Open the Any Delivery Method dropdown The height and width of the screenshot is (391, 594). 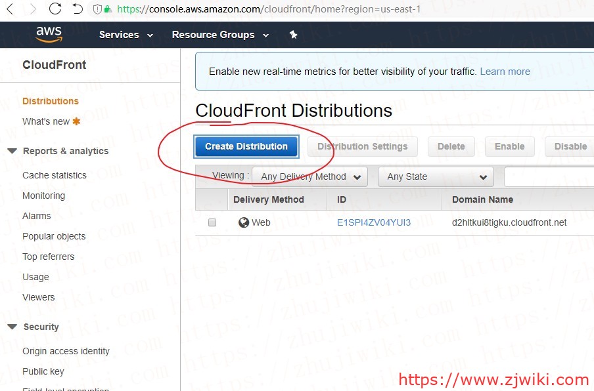coord(309,176)
